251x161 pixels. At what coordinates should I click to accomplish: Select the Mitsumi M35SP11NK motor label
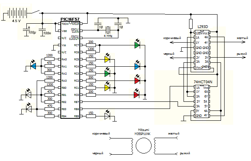pos(143,132)
